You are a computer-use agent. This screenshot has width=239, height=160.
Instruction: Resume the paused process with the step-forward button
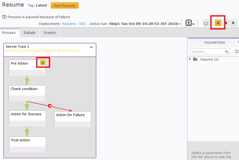pos(218,23)
